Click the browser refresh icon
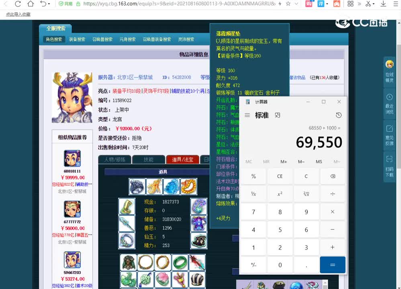 18,4
